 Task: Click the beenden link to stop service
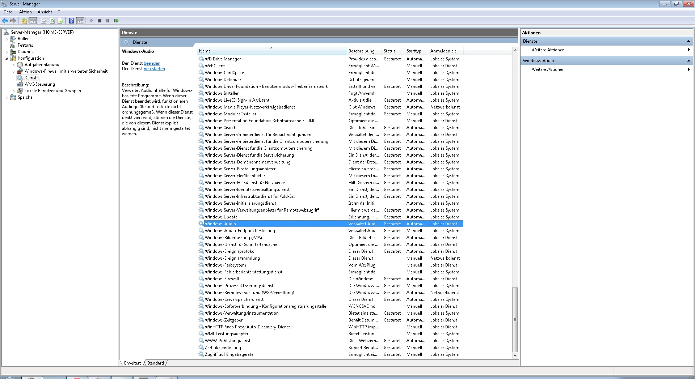152,63
